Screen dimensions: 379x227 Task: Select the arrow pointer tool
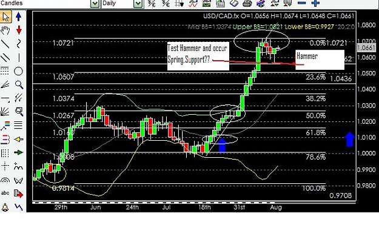pos(5,17)
